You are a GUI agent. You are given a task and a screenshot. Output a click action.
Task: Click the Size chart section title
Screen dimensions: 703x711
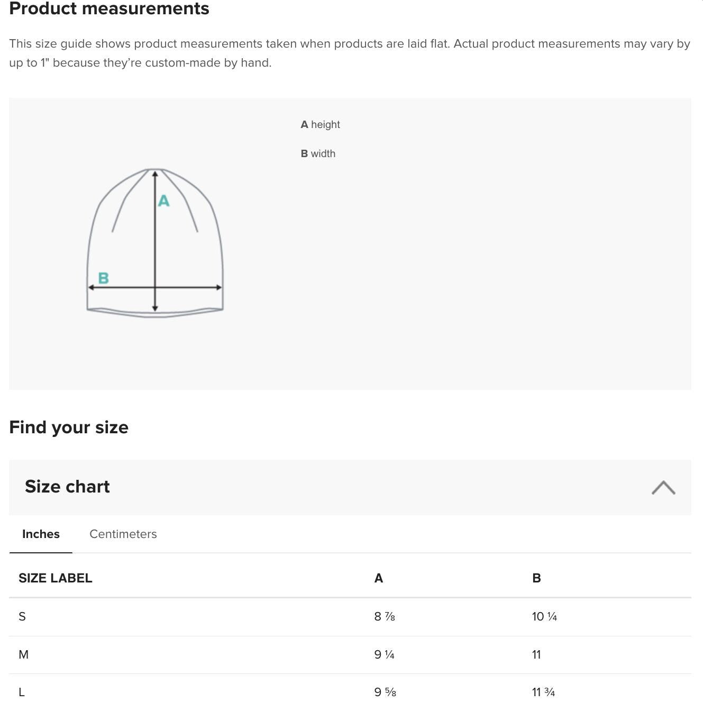(67, 487)
